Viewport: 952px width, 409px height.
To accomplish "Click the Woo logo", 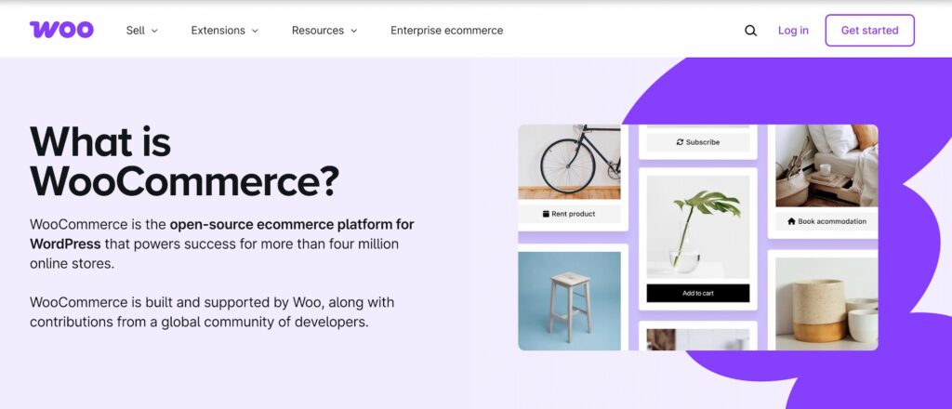I will [x=61, y=30].
